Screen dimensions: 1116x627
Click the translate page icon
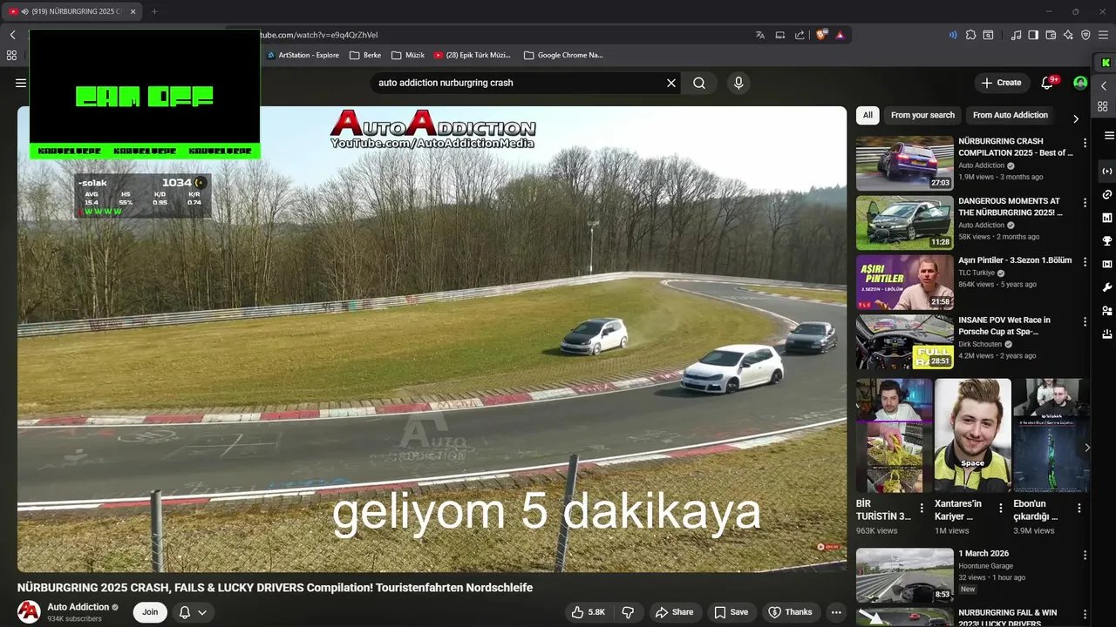click(x=760, y=35)
